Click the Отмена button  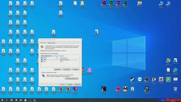tap(70, 84)
